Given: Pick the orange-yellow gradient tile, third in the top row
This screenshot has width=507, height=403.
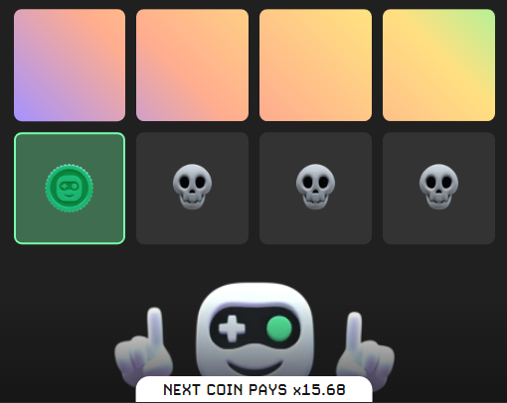Looking at the screenshot, I should [315, 66].
